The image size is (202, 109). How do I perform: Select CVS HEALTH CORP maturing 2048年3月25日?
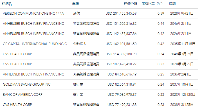point(99,54)
